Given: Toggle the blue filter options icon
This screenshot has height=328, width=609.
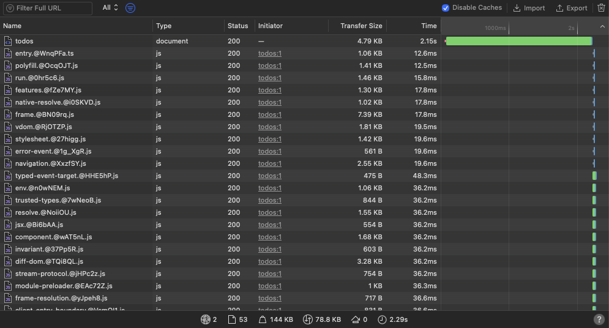Looking at the screenshot, I should [130, 8].
